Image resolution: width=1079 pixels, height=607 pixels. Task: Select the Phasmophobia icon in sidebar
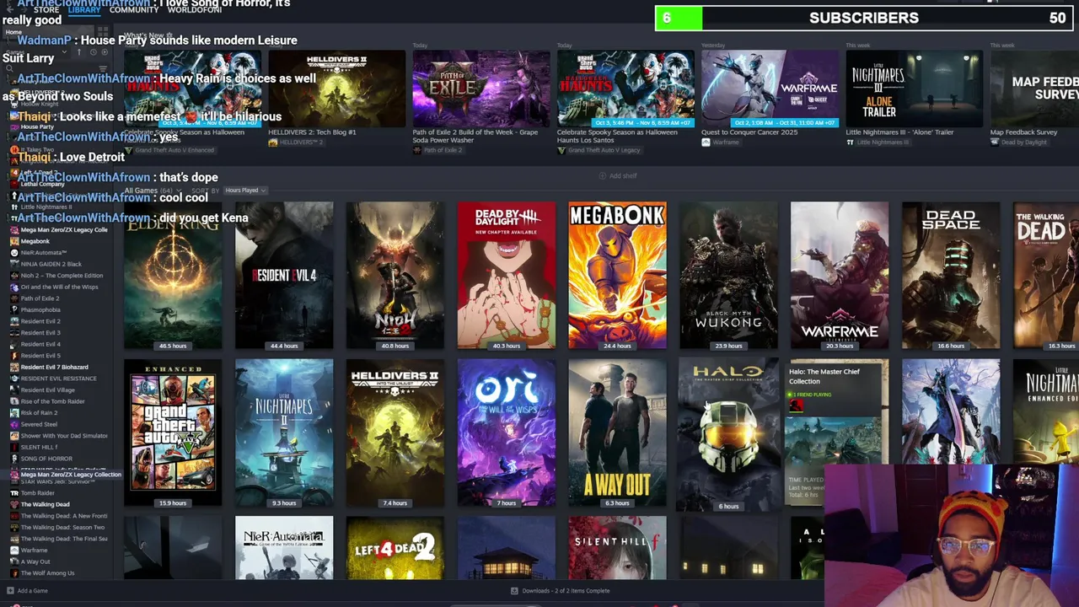(14, 310)
